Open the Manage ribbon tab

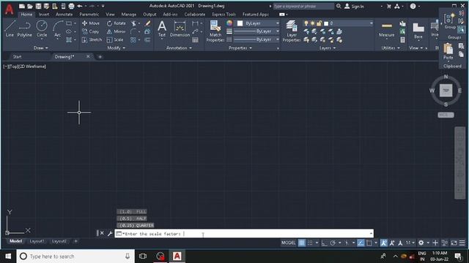[129, 15]
